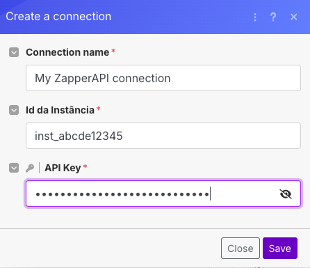
Task: Click the red asterisk next to Connection name
Action: (113, 51)
